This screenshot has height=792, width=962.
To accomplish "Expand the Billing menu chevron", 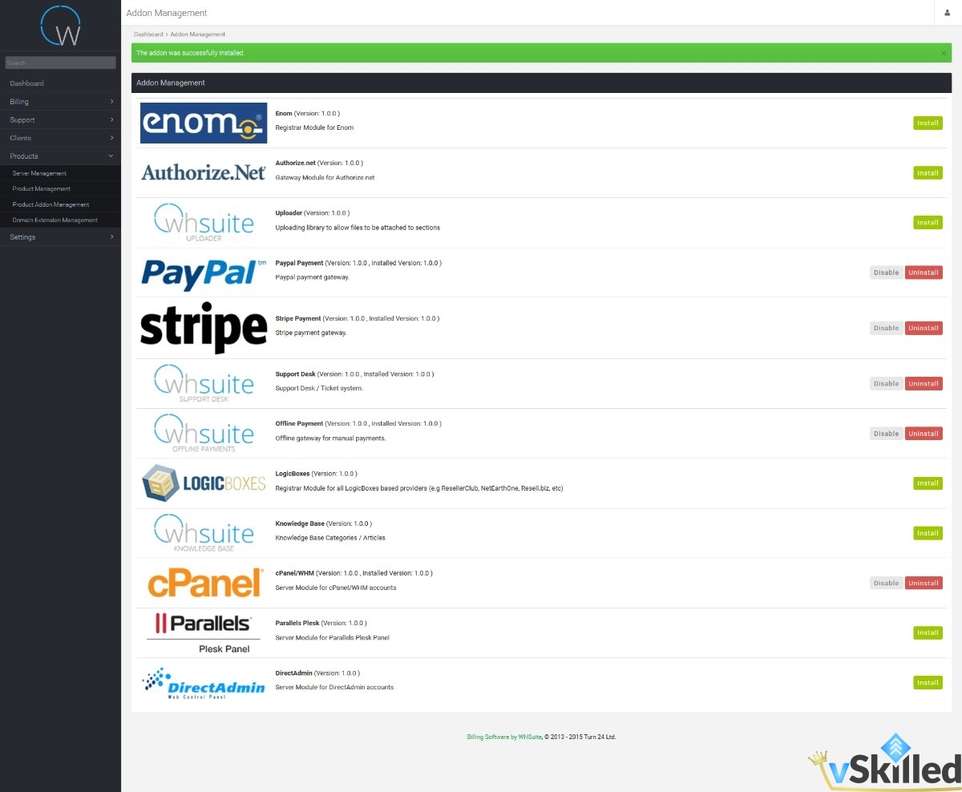I will [x=111, y=102].
